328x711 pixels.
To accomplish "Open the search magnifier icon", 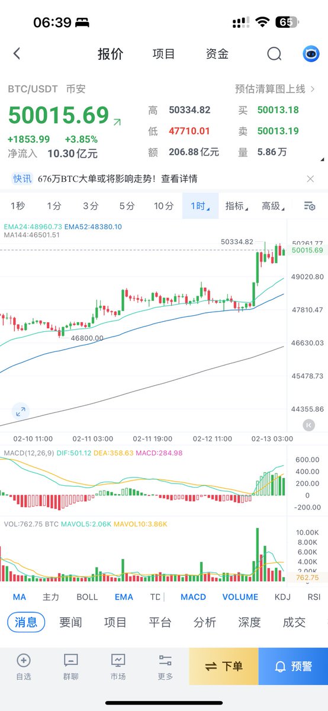I will pos(274,54).
